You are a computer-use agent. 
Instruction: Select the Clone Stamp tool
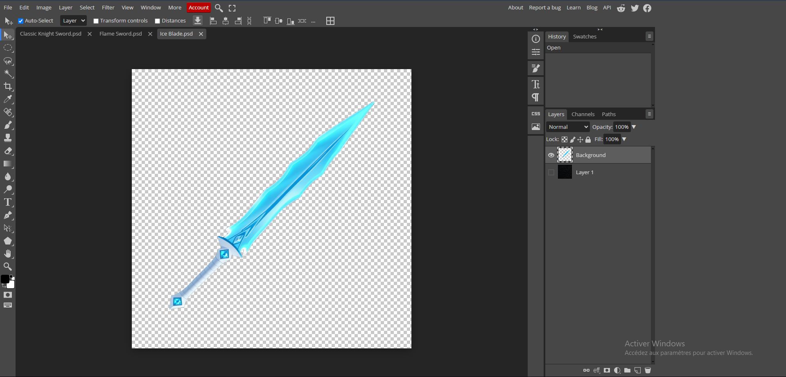[x=8, y=138]
